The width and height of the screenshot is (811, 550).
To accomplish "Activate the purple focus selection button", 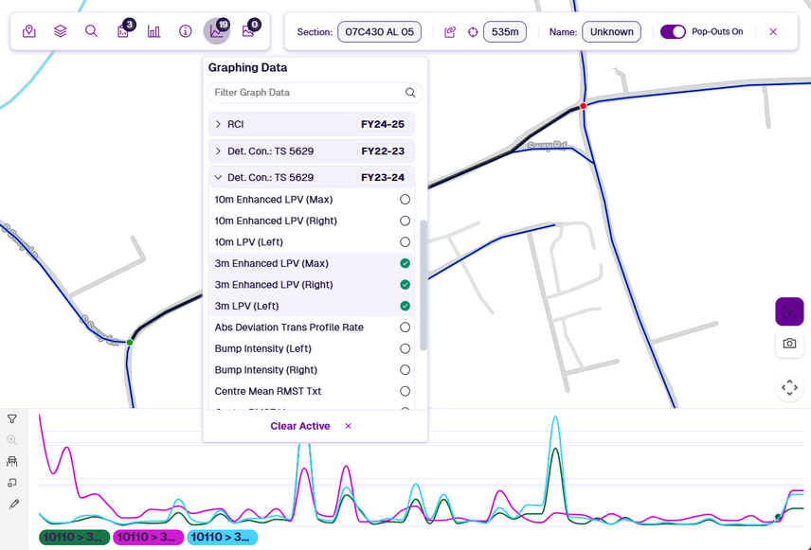I will [x=789, y=311].
